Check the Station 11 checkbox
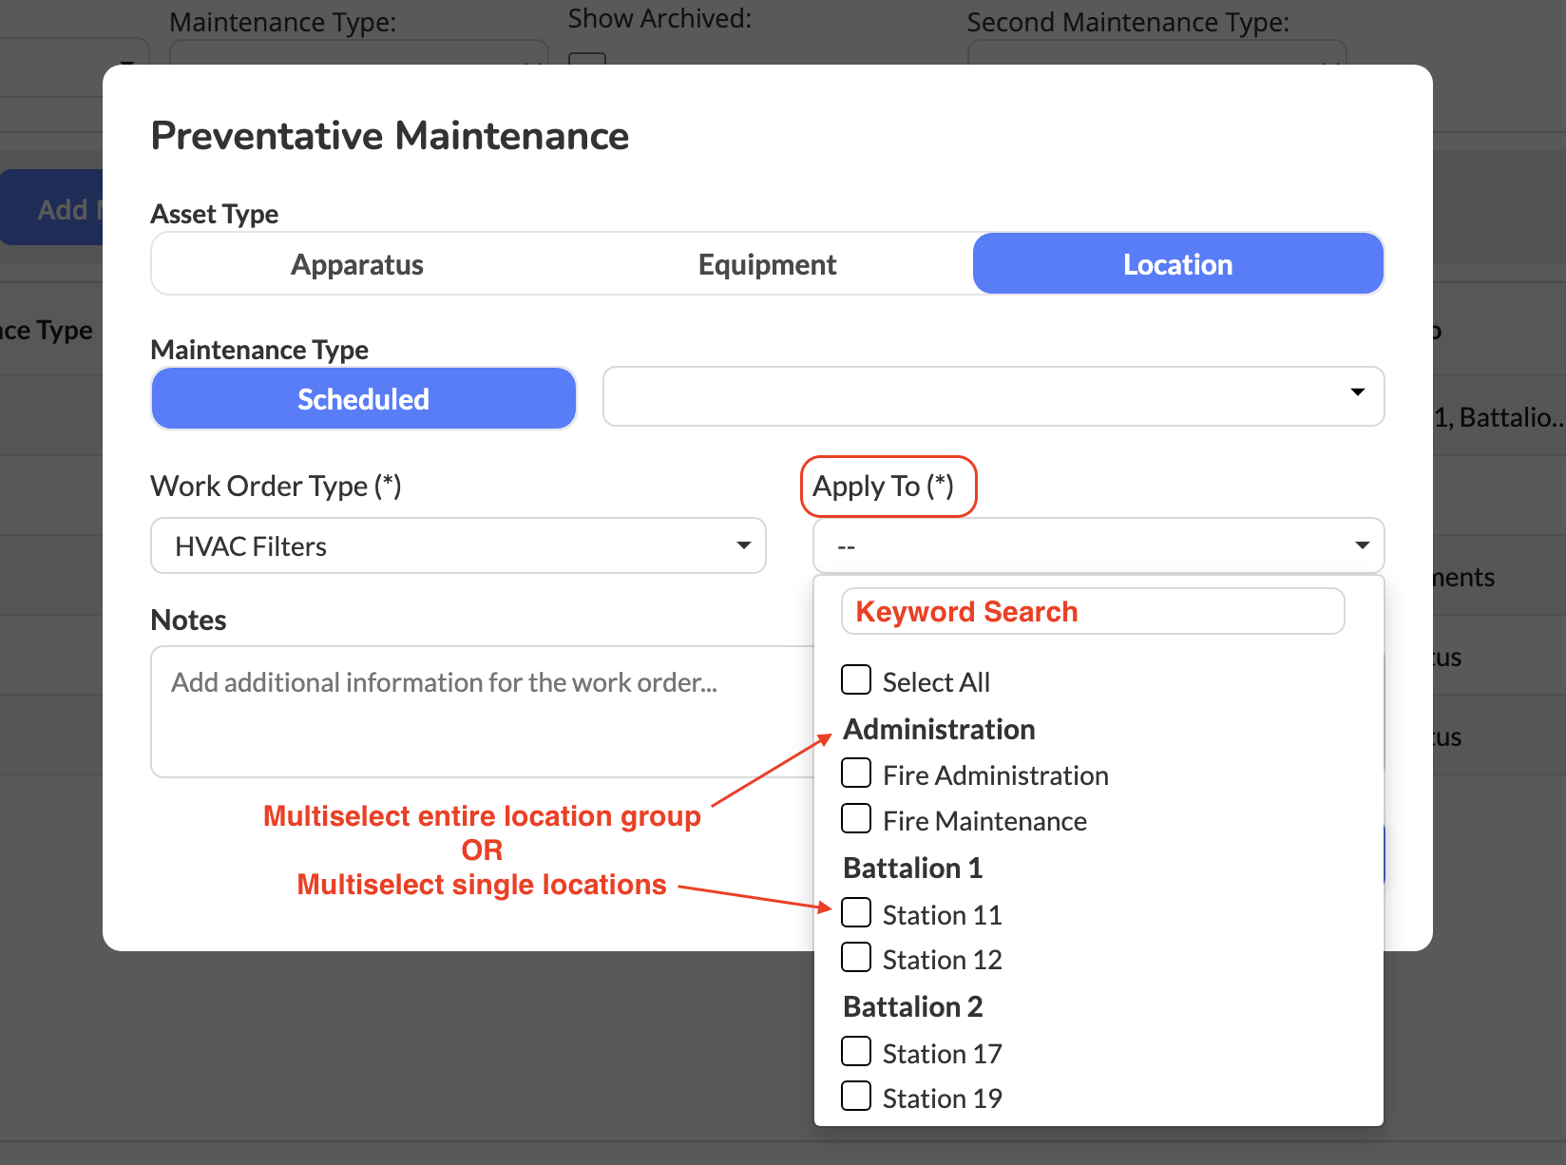Viewport: 1566px width, 1165px height. pos(856,913)
